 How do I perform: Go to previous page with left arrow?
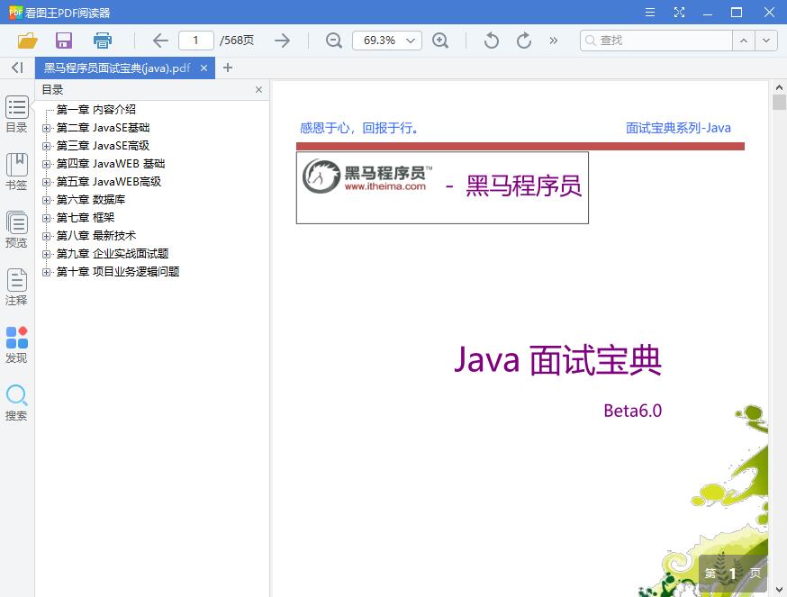(160, 41)
